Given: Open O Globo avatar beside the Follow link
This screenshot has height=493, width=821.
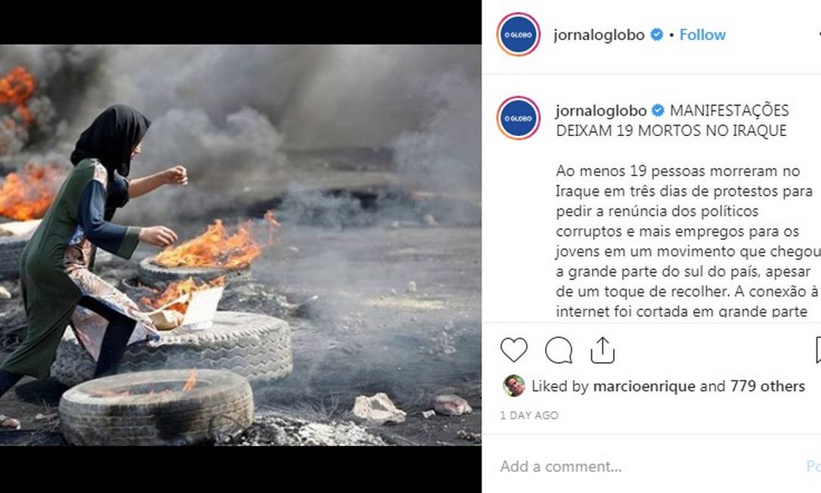Looking at the screenshot, I should pyautogui.click(x=519, y=35).
